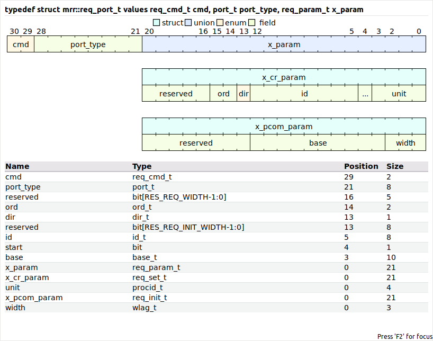
Task: Select the width field cell
Action: coord(405,143)
